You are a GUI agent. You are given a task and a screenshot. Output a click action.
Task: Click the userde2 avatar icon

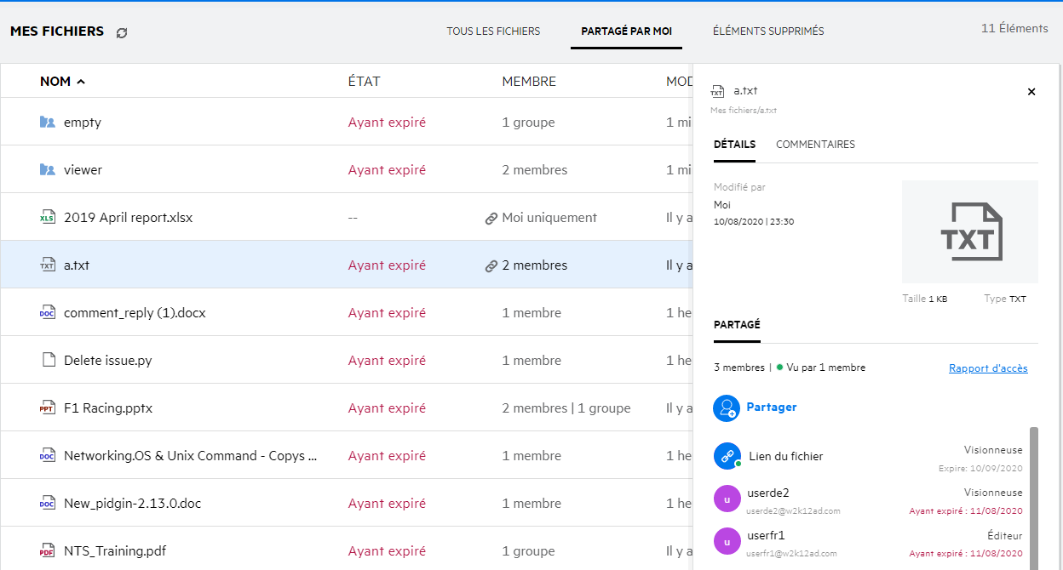[x=727, y=499]
